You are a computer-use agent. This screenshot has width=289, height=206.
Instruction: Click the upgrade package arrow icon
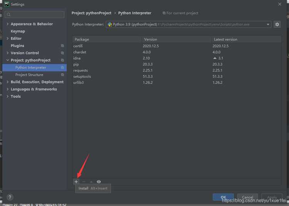click(x=91, y=182)
